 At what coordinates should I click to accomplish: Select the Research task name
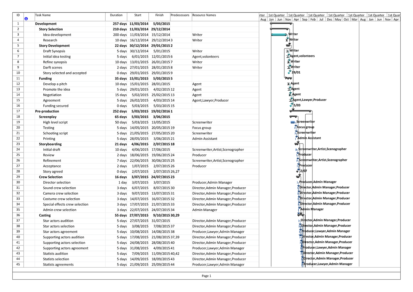[50, 40]
